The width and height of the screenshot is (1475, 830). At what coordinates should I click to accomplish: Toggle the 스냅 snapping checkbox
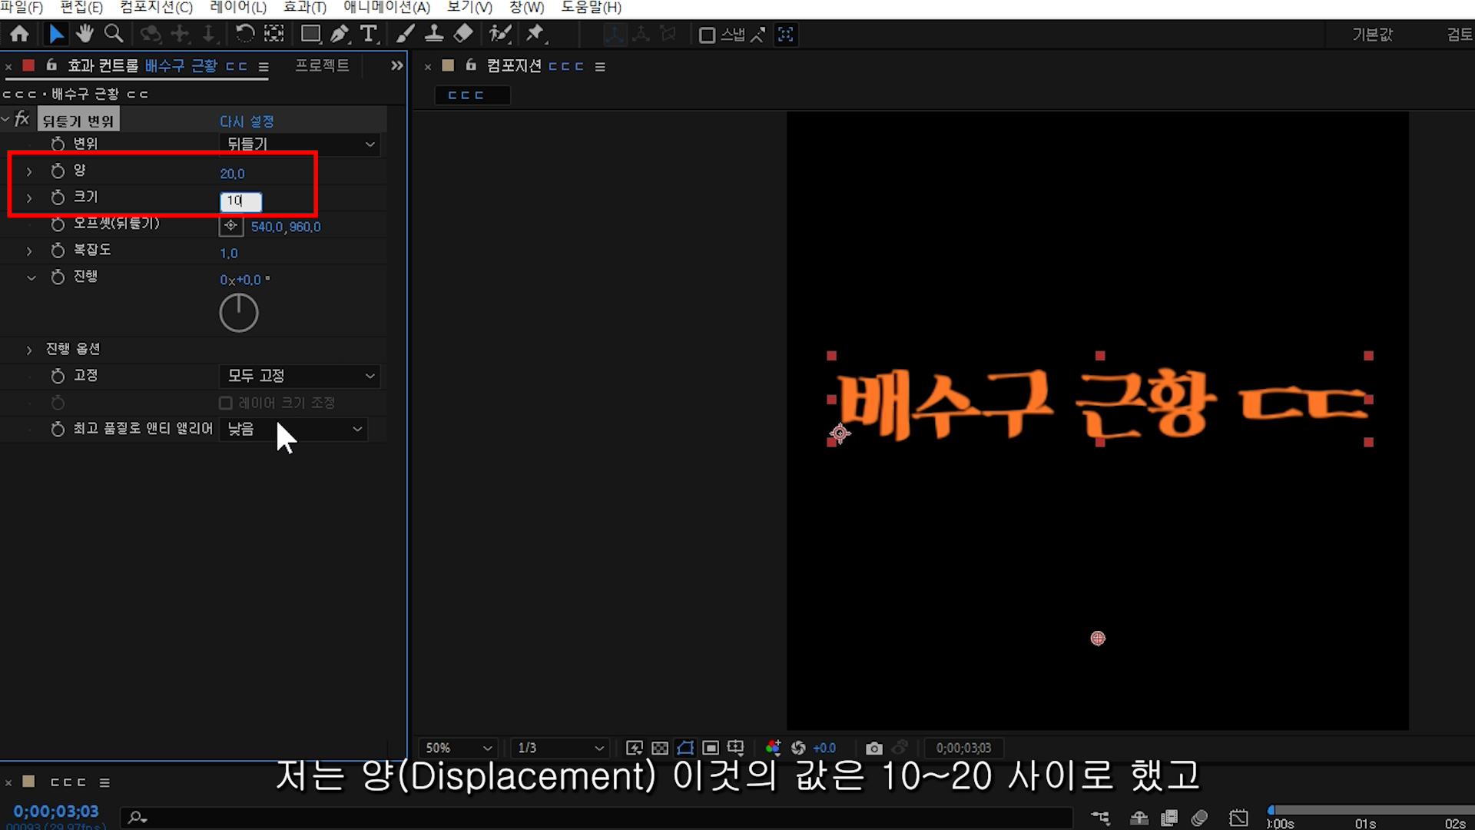pos(707,35)
